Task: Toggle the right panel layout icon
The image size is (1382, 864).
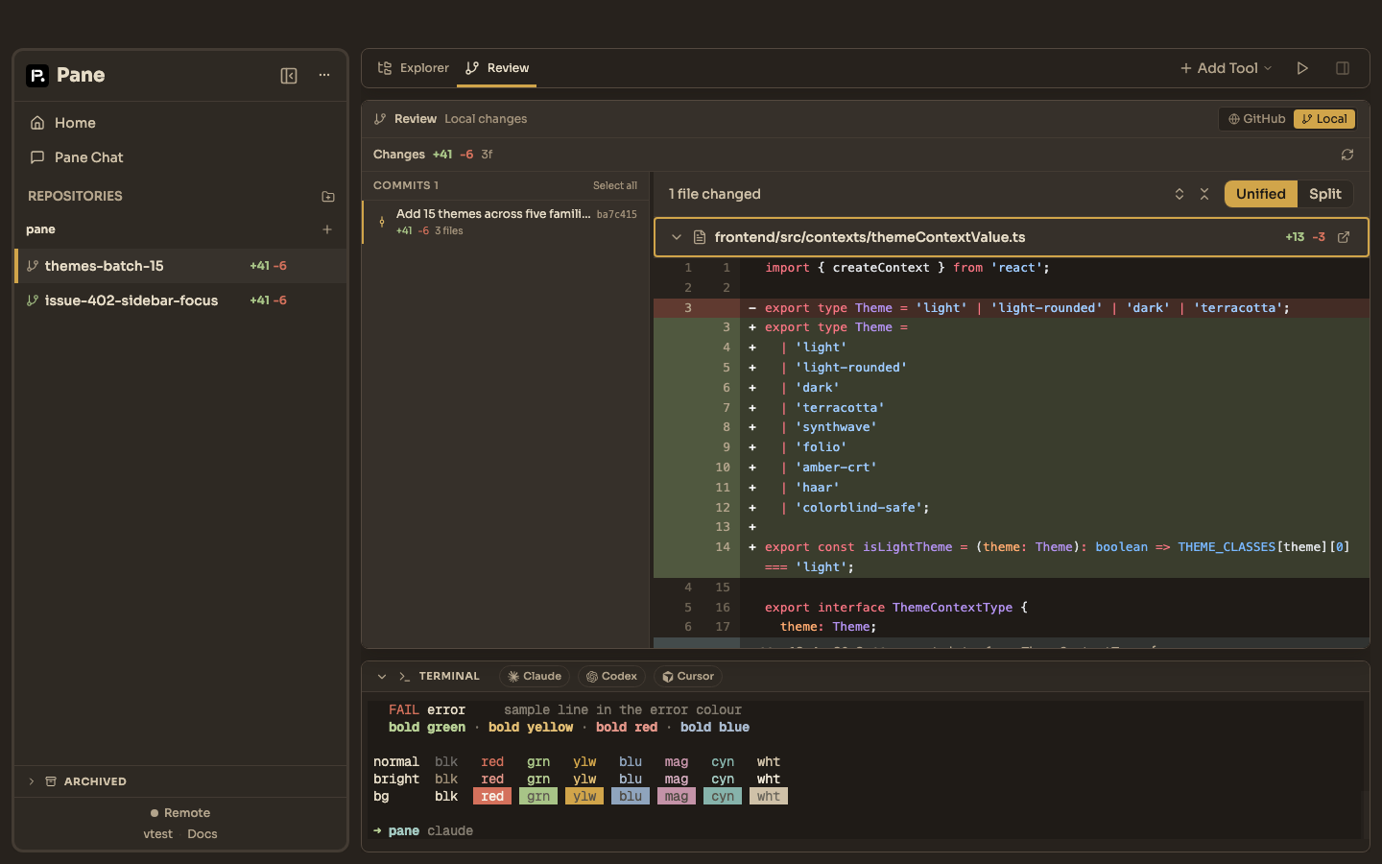Action: [x=1343, y=68]
